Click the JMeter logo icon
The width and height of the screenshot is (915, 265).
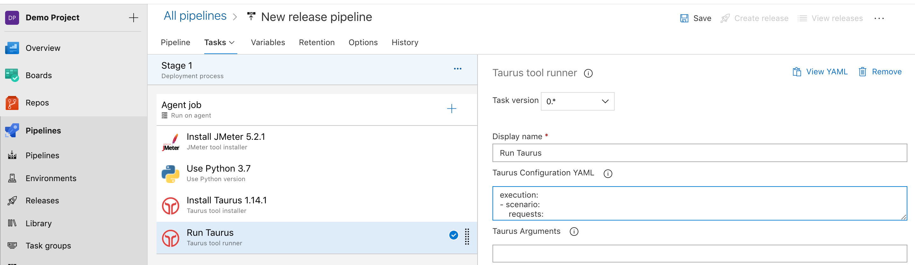pyautogui.click(x=171, y=142)
